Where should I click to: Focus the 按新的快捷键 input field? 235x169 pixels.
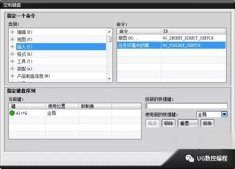[x=186, y=106]
